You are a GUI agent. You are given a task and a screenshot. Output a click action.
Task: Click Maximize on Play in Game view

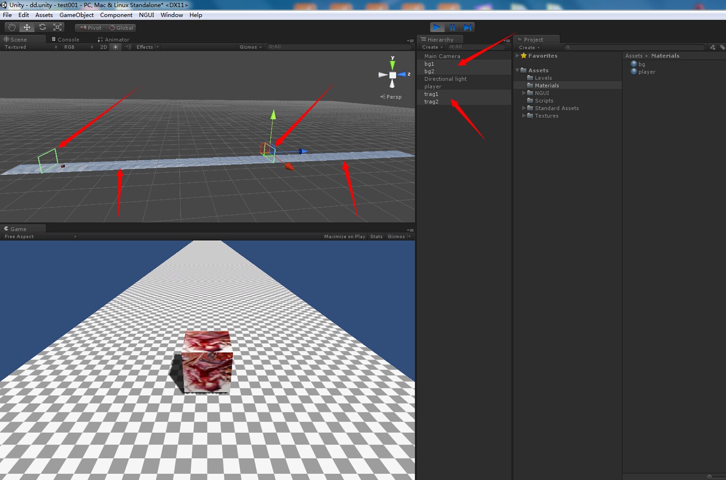tap(345, 236)
